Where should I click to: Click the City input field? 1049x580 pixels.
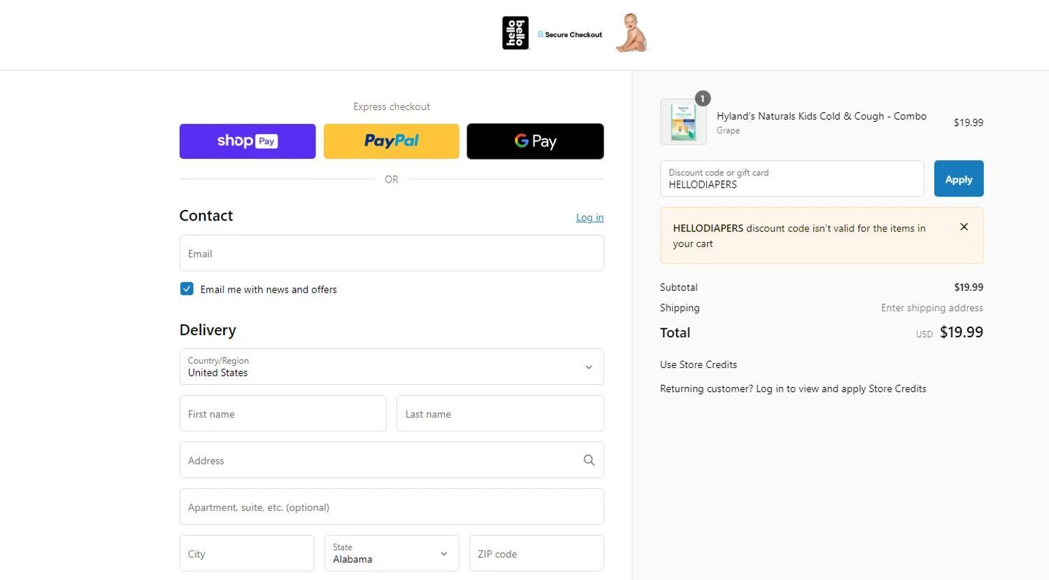(247, 553)
